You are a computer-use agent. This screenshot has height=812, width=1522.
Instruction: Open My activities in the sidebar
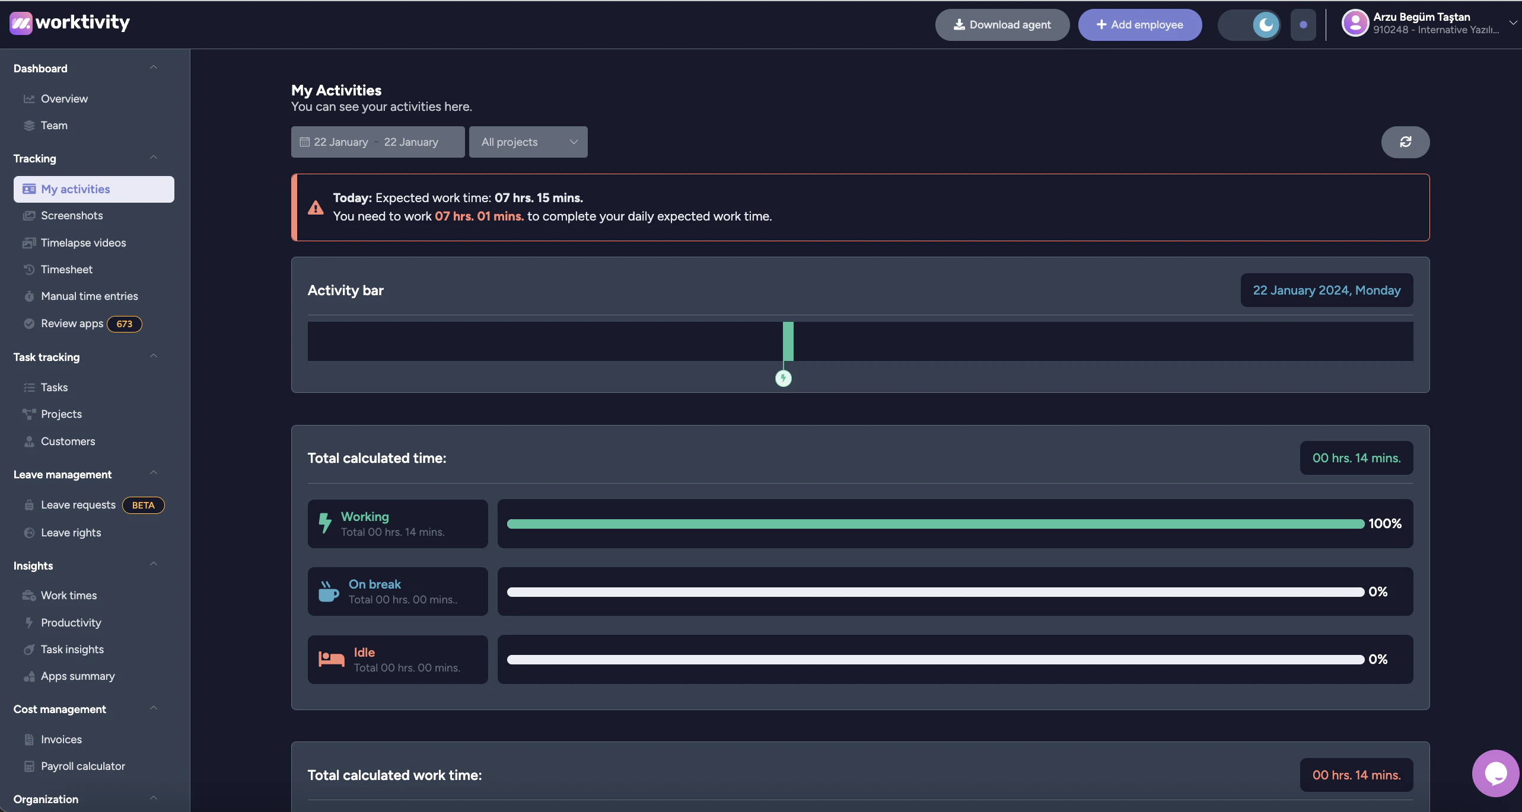(75, 189)
